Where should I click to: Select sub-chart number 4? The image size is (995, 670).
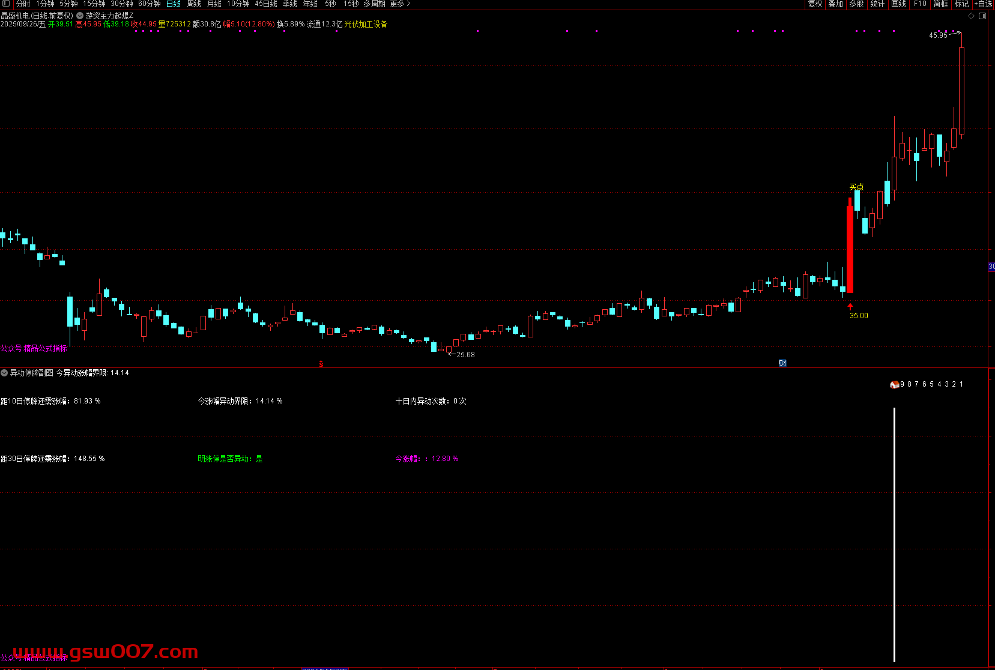pyautogui.click(x=939, y=384)
